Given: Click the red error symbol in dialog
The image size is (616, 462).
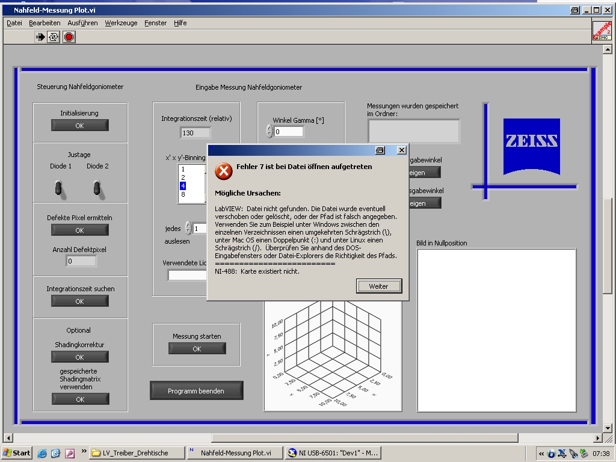Looking at the screenshot, I should [224, 171].
